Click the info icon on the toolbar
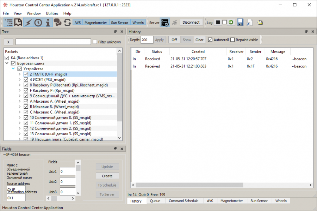Screen dimensions: 317x211 (x=48, y=22)
